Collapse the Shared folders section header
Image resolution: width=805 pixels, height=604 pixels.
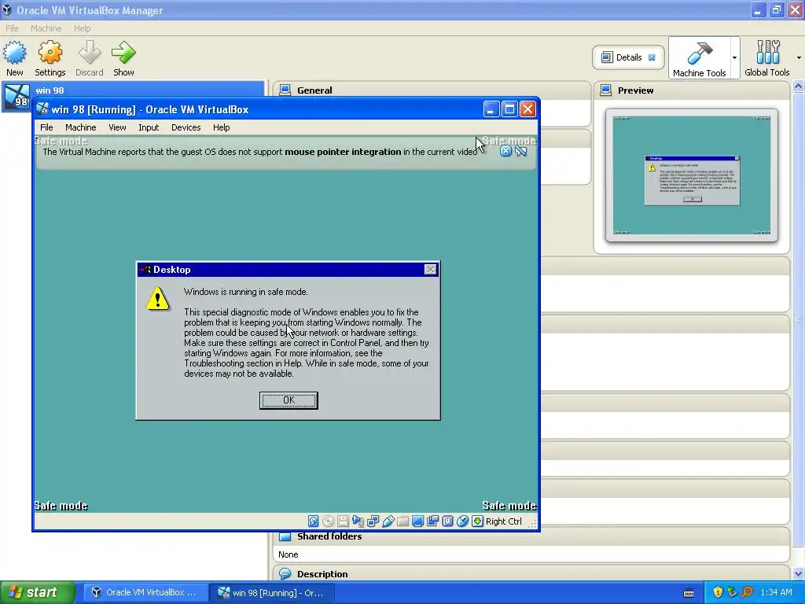[x=329, y=536]
